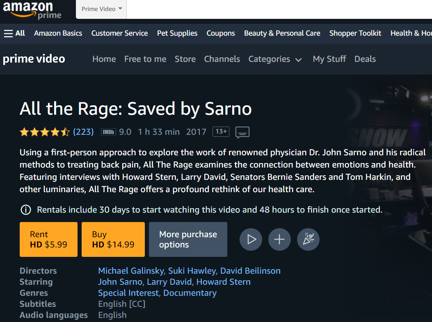Open John Sarno cast link
Viewport: 432px width, 322px height.
pyautogui.click(x=120, y=282)
